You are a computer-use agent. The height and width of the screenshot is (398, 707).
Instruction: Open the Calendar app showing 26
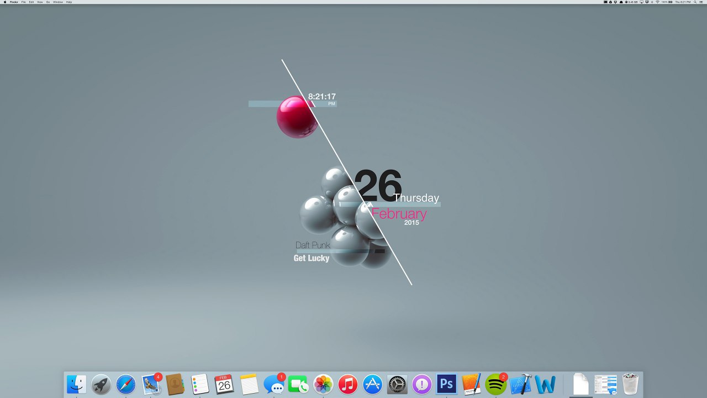tap(224, 384)
